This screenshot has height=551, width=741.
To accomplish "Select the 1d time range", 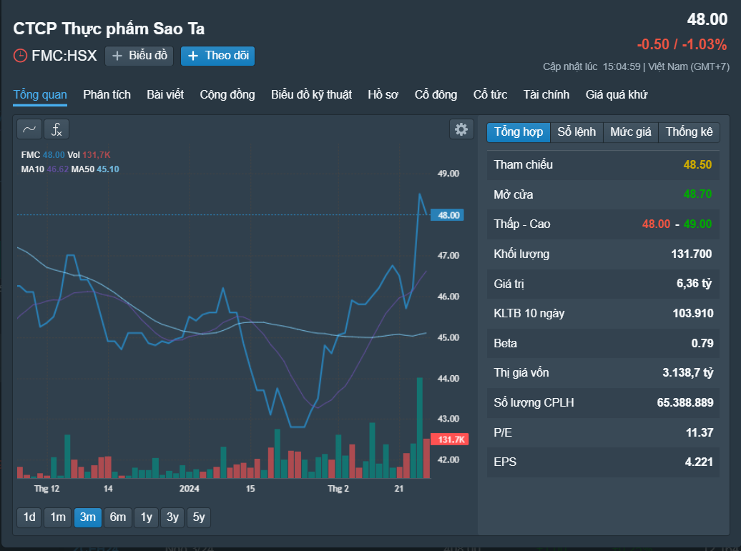I will tap(29, 517).
